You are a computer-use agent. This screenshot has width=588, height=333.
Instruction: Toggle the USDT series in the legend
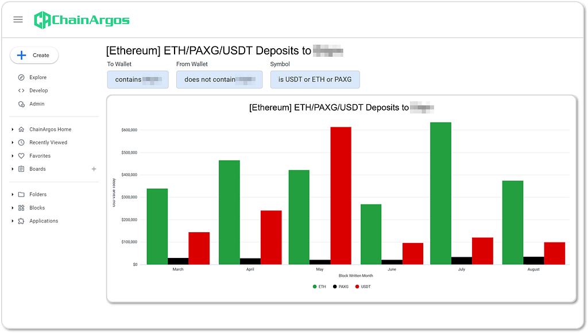point(363,287)
